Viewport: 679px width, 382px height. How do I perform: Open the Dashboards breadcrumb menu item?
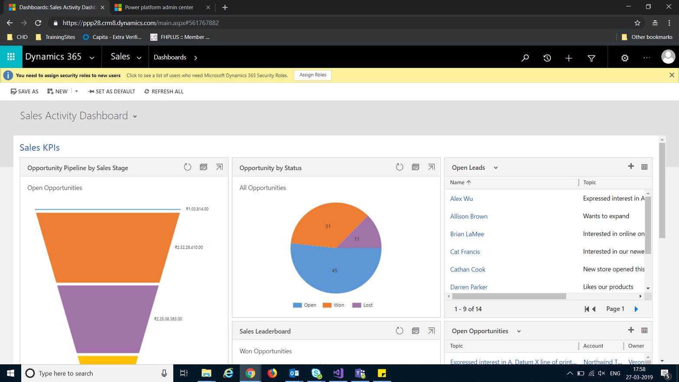tap(170, 57)
